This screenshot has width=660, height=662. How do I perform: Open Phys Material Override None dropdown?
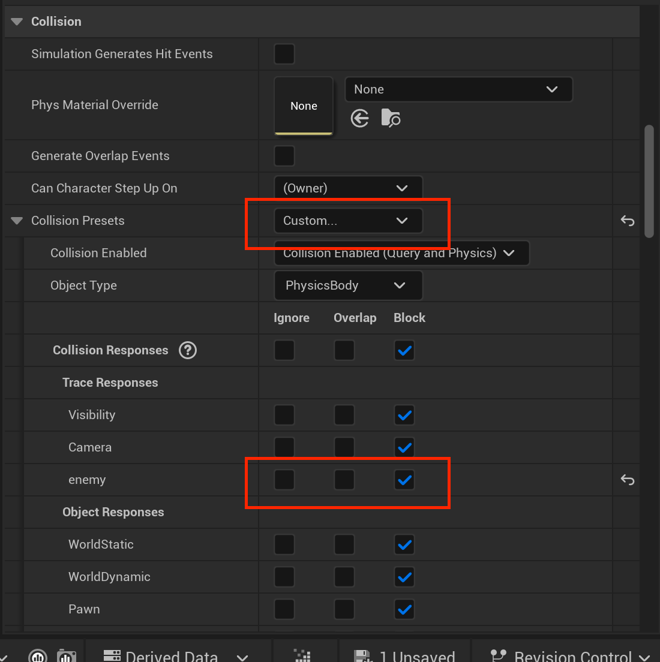(459, 89)
